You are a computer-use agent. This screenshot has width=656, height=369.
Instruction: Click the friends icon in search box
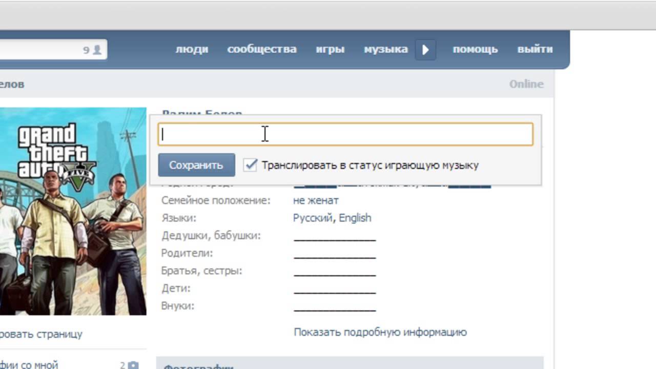point(97,50)
